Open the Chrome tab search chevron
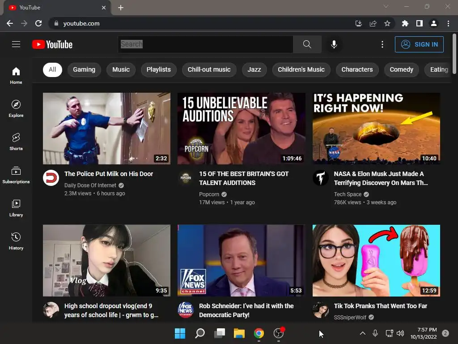The width and height of the screenshot is (458, 344). (386, 6)
